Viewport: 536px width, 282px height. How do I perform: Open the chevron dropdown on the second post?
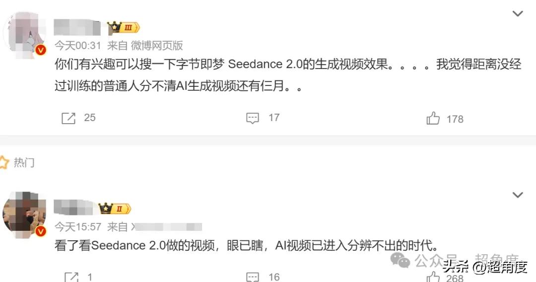click(x=518, y=195)
